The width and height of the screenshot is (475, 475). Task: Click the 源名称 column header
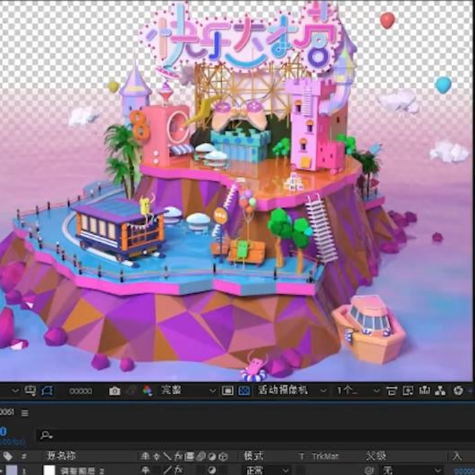coord(61,456)
